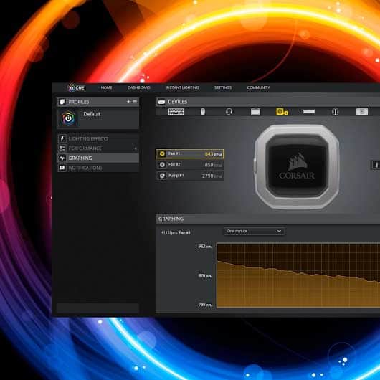Select the headset device icon
The height and width of the screenshot is (380, 380).
(229, 111)
